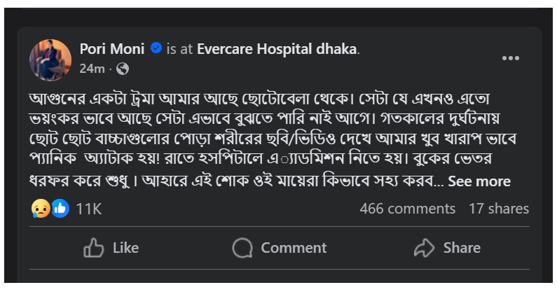
Task: Open the 466 comments list
Action: point(407,209)
